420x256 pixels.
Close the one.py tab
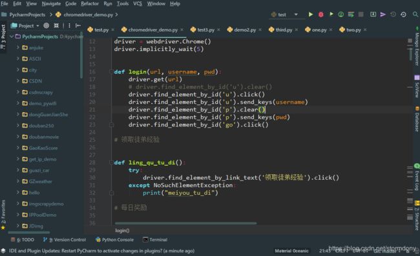[x=331, y=30]
